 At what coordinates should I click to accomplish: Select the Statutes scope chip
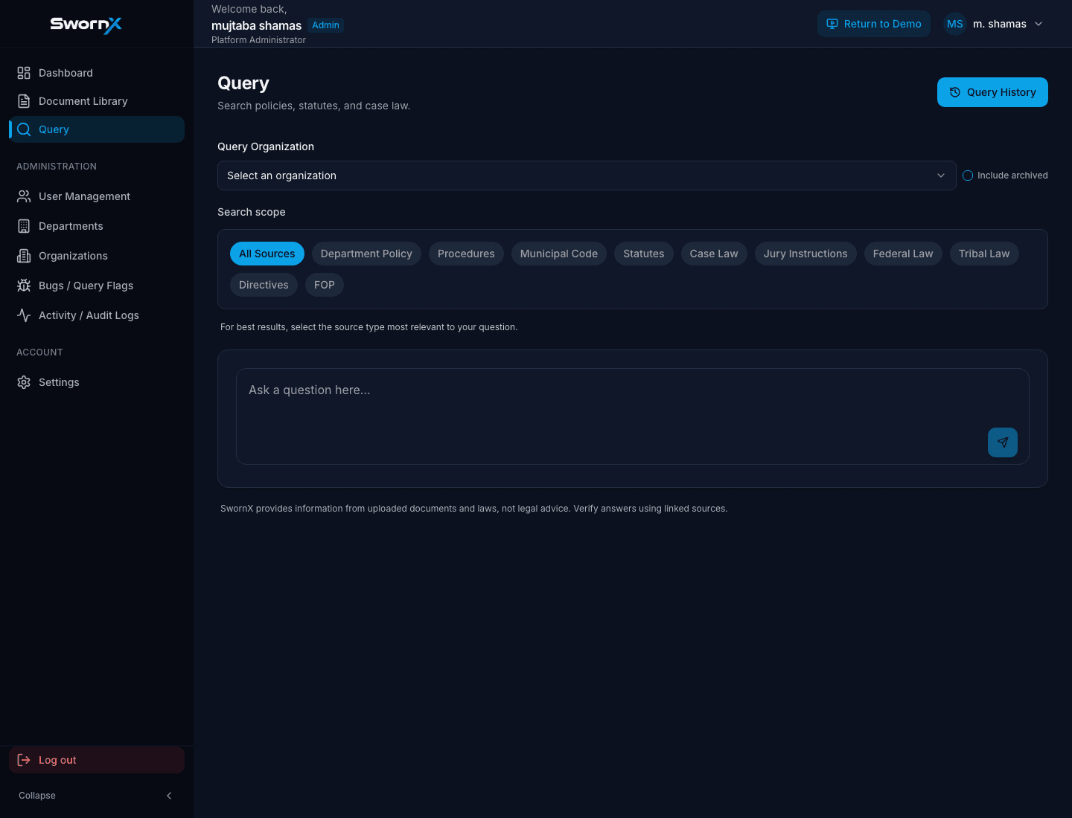click(x=644, y=254)
